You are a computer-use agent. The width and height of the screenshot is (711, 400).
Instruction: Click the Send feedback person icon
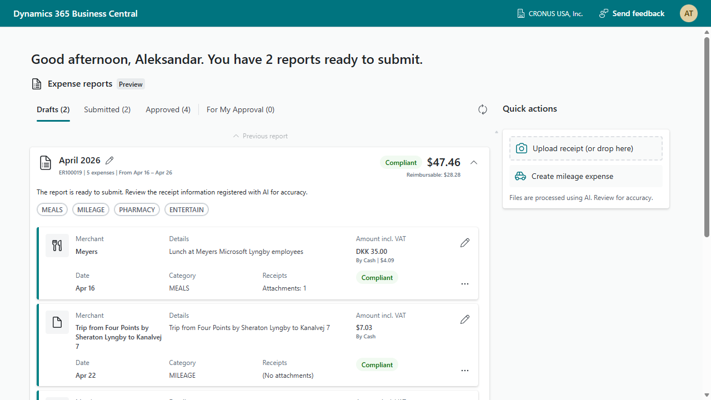604,13
